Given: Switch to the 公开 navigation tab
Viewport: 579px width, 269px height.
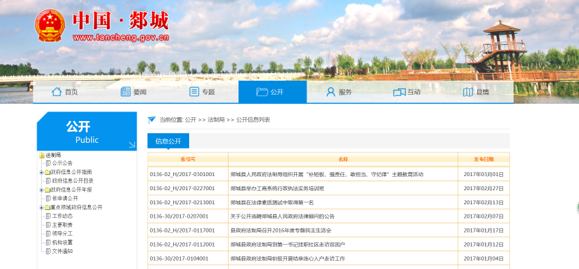Looking at the screenshot, I should point(272,92).
